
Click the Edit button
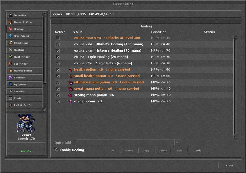pyautogui.click(x=179, y=150)
